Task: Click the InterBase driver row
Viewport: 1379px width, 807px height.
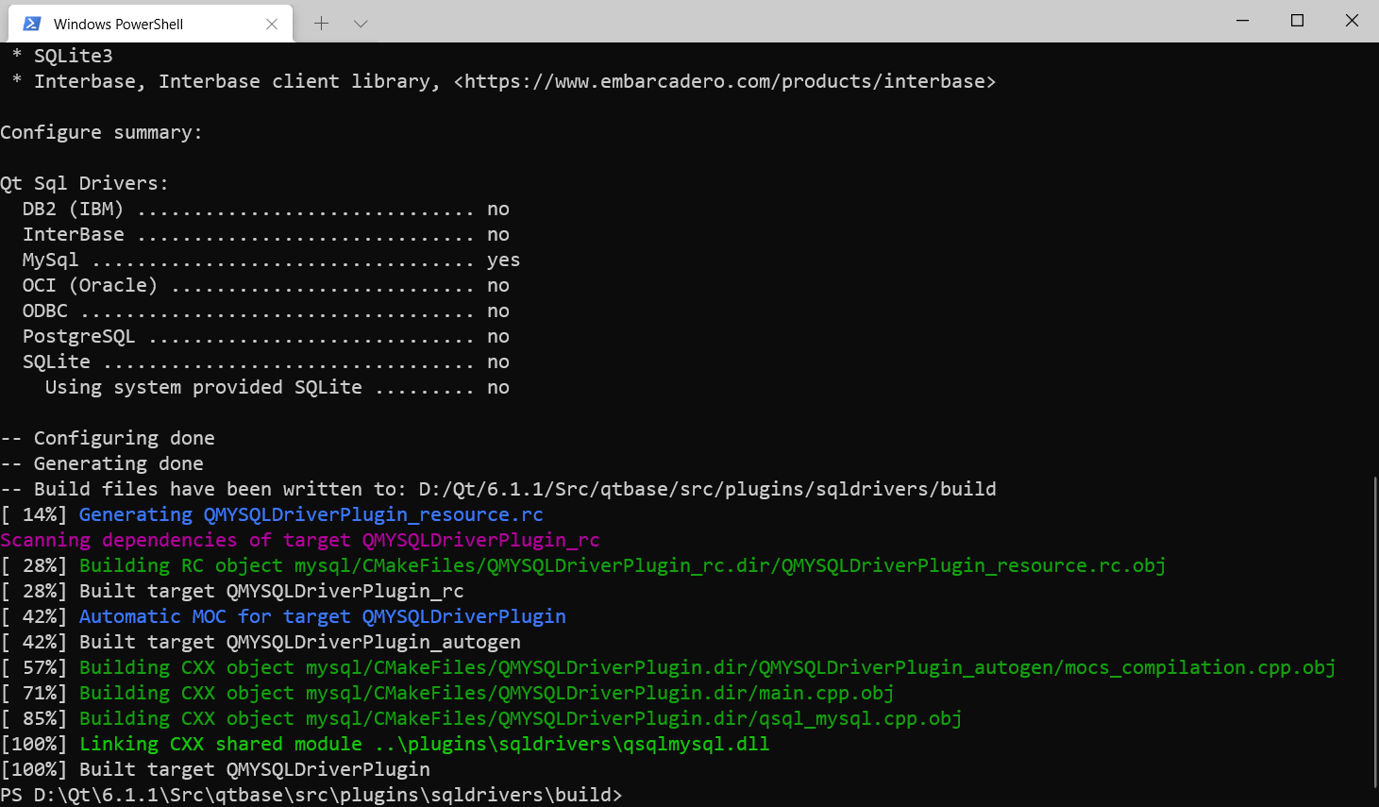Action: pos(266,234)
